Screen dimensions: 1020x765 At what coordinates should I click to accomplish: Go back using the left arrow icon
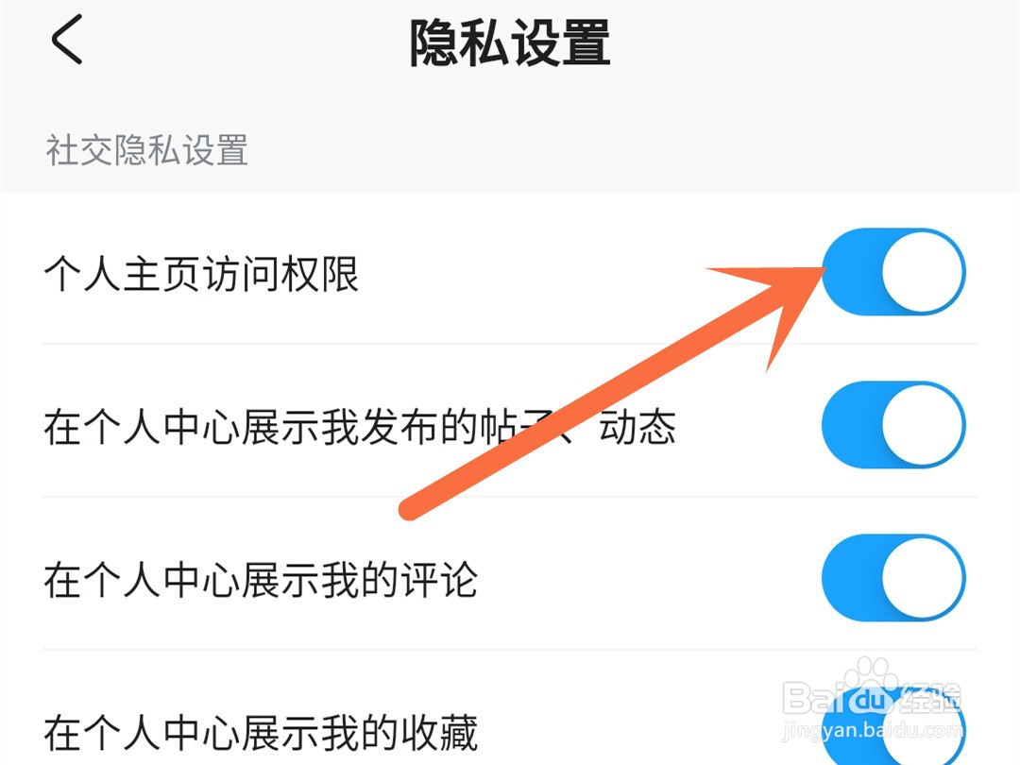pyautogui.click(x=66, y=40)
